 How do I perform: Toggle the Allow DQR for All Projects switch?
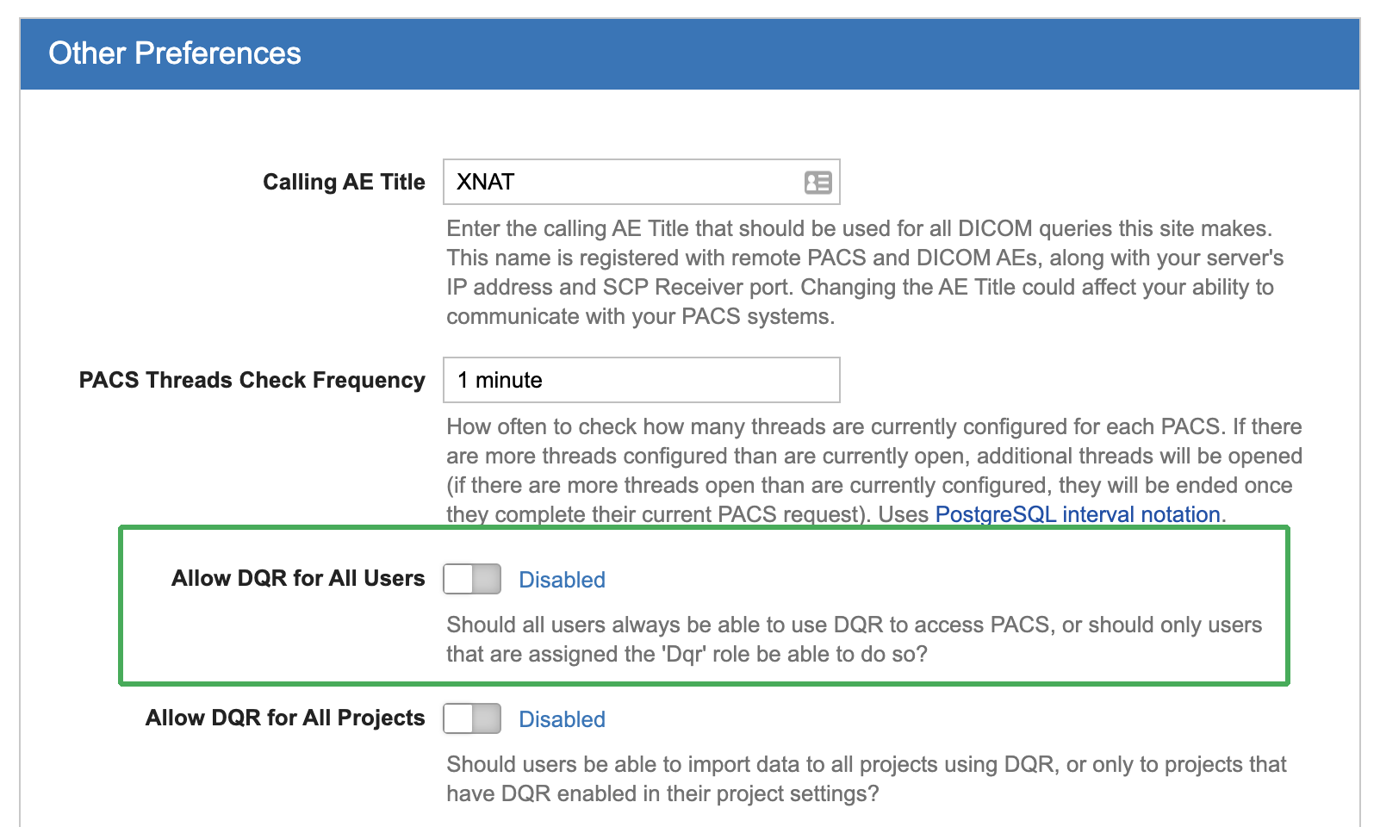pos(472,718)
